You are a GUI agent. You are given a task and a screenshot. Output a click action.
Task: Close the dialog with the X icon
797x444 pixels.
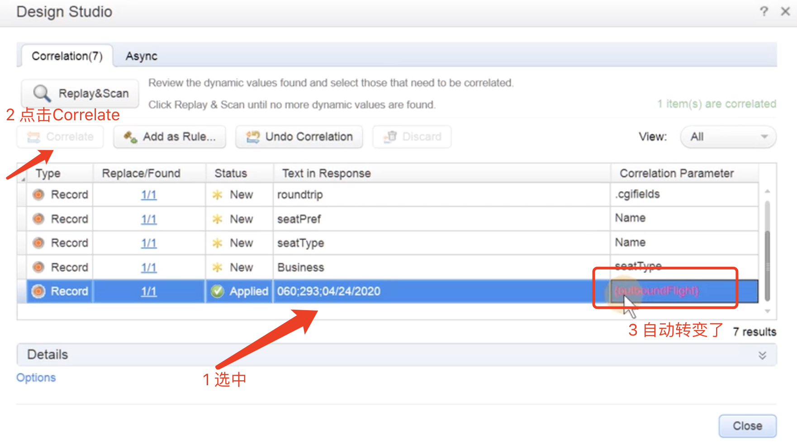[786, 11]
